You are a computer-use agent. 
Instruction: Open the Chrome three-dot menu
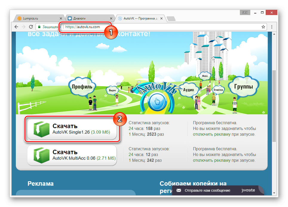[x=272, y=27]
